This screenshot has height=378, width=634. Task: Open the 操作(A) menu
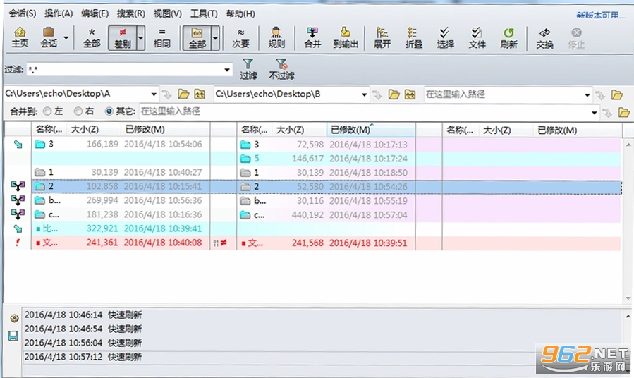point(59,13)
